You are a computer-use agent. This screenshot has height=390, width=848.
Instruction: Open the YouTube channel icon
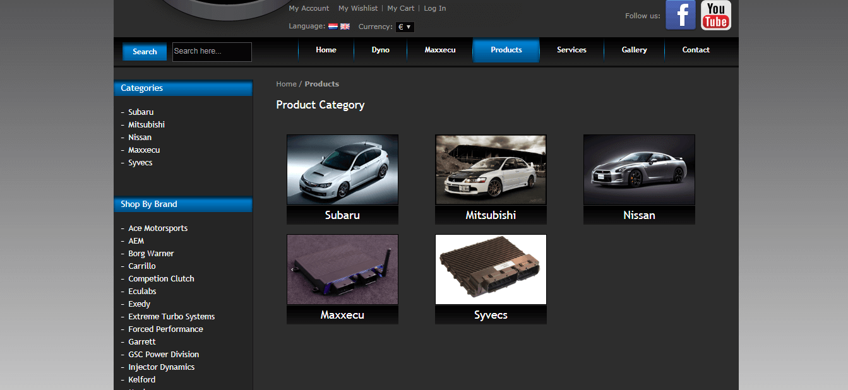[716, 15]
